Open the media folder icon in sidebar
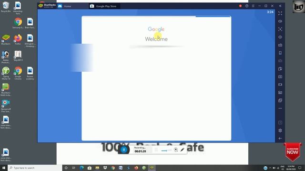305x171 pixels. (280, 93)
